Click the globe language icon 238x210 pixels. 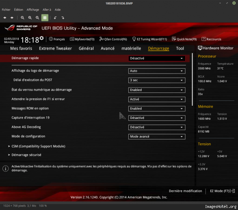coord(51,39)
